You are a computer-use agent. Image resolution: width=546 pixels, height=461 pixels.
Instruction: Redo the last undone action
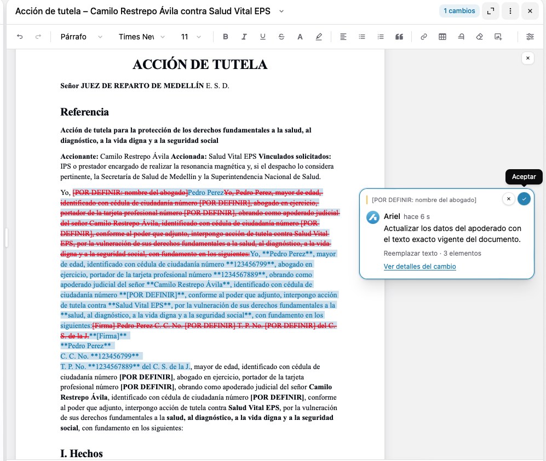[38, 37]
